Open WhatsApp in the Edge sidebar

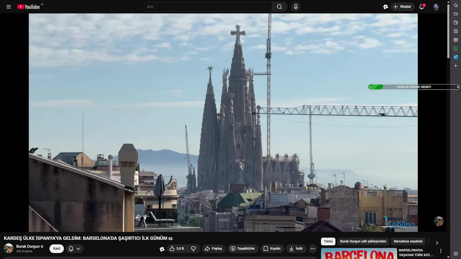click(x=456, y=49)
